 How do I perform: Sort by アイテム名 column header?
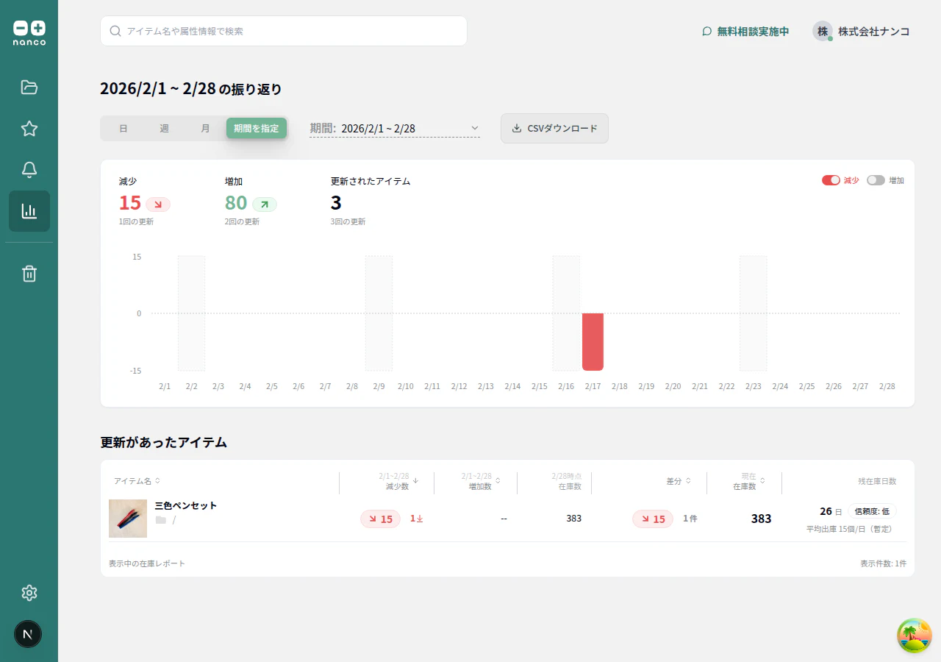pyautogui.click(x=137, y=481)
